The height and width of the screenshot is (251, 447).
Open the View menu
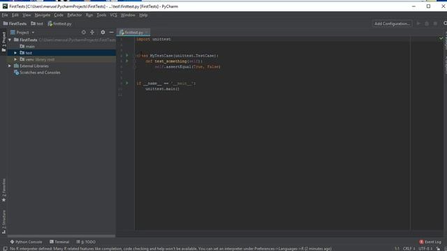pyautogui.click(x=27, y=15)
